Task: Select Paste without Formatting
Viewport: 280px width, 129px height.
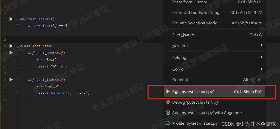Action: [x=196, y=12]
